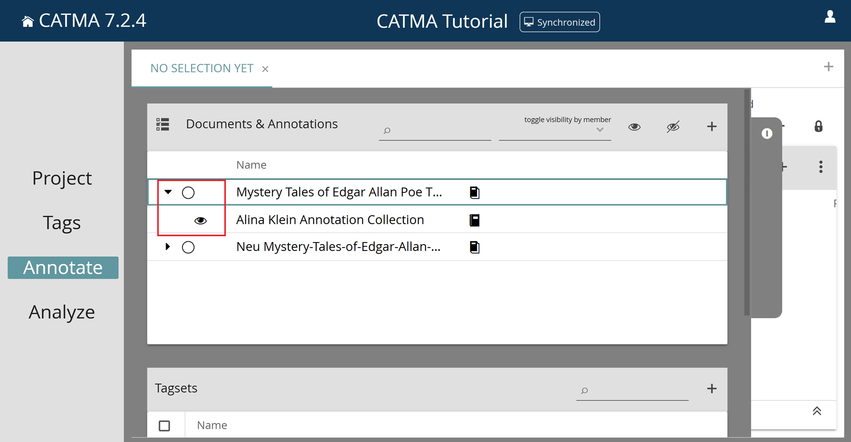Open the Documents & Annotations grid view icon

163,124
